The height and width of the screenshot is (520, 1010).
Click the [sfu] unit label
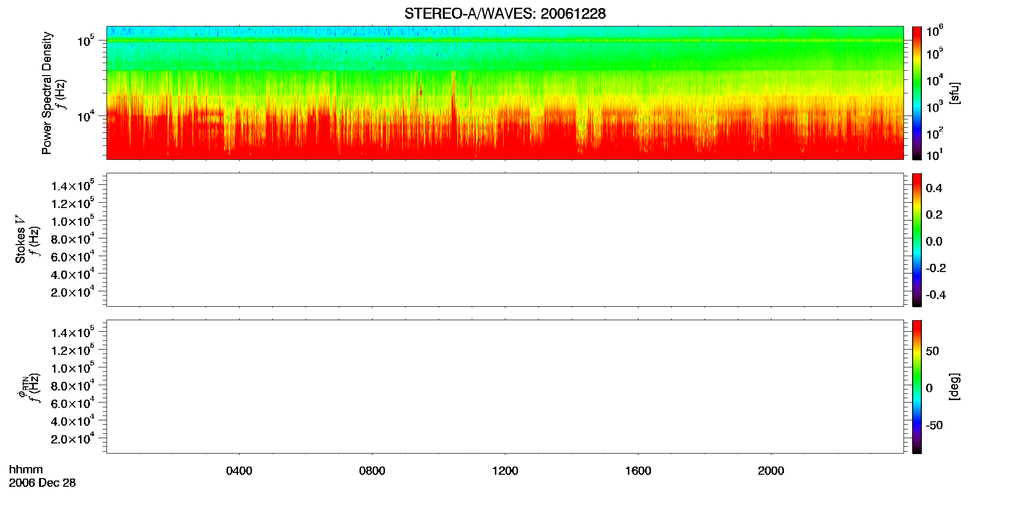[955, 93]
